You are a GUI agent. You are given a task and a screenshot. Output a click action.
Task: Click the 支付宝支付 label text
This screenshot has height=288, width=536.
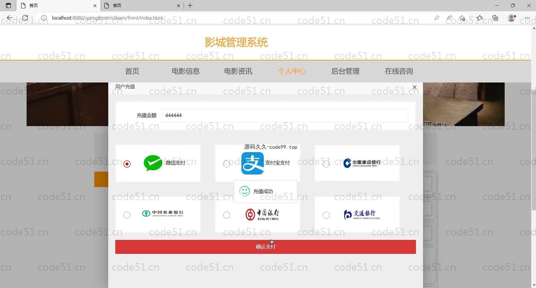point(278,163)
